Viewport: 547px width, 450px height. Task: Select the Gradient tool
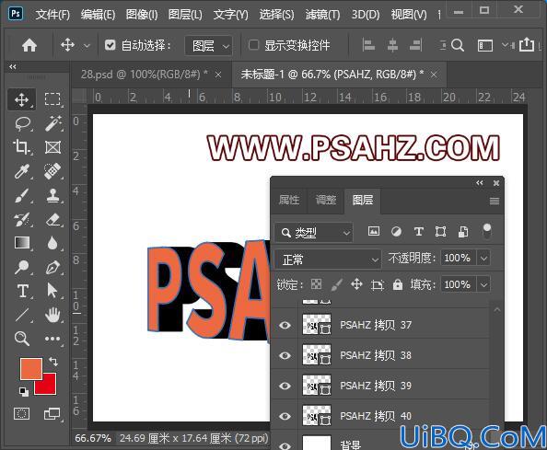(x=22, y=243)
